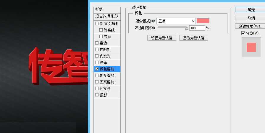Tick the 纹理 checkbox
The image size is (265, 133).
point(101,36)
